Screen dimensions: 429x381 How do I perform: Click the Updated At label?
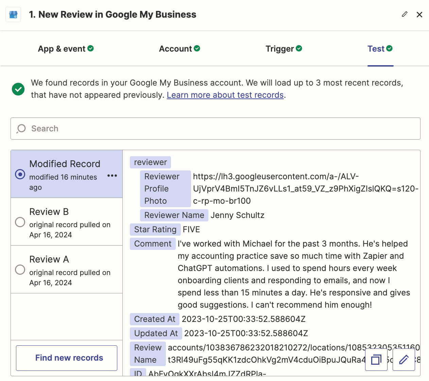pos(156,333)
